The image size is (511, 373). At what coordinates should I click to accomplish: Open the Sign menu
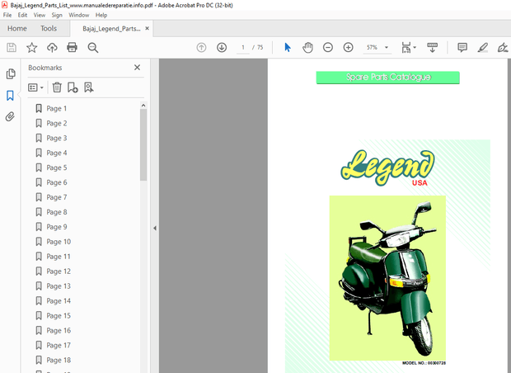click(x=57, y=15)
